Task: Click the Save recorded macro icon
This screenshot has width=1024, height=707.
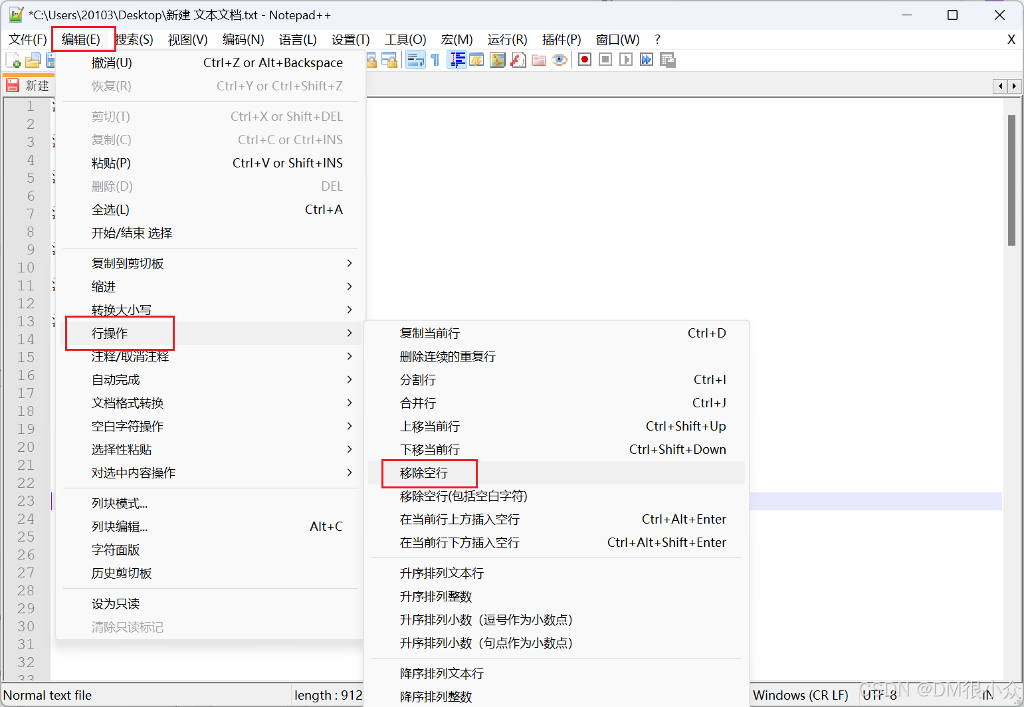Action: point(668,60)
